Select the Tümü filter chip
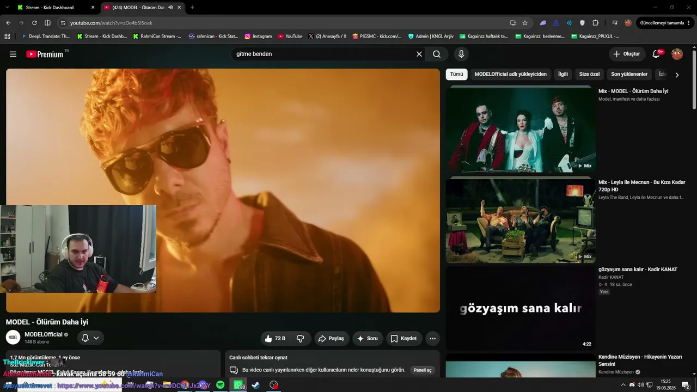697x392 pixels. [x=456, y=74]
